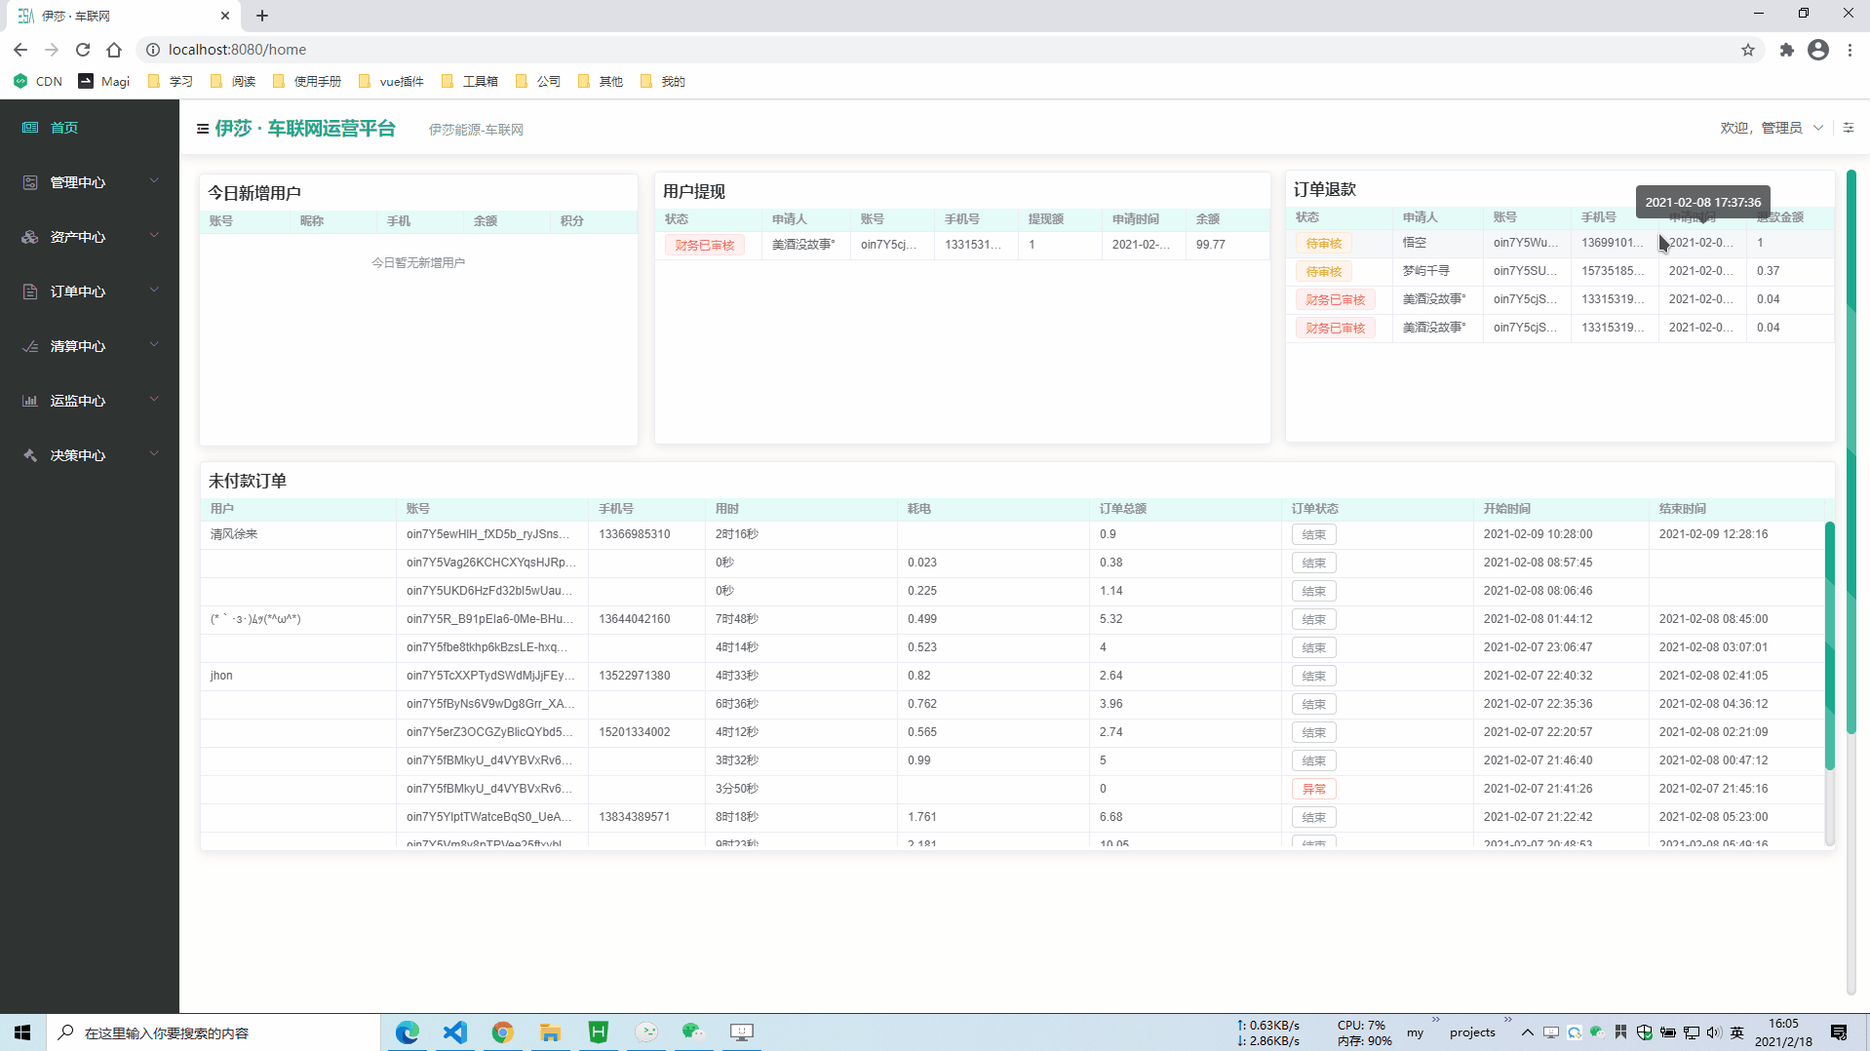Expand the 清算中心 menu chevron
Image resolution: width=1870 pixels, height=1051 pixels.
154,345
